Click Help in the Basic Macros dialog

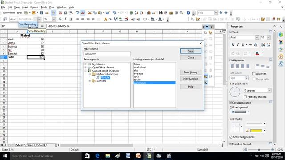click(191, 87)
